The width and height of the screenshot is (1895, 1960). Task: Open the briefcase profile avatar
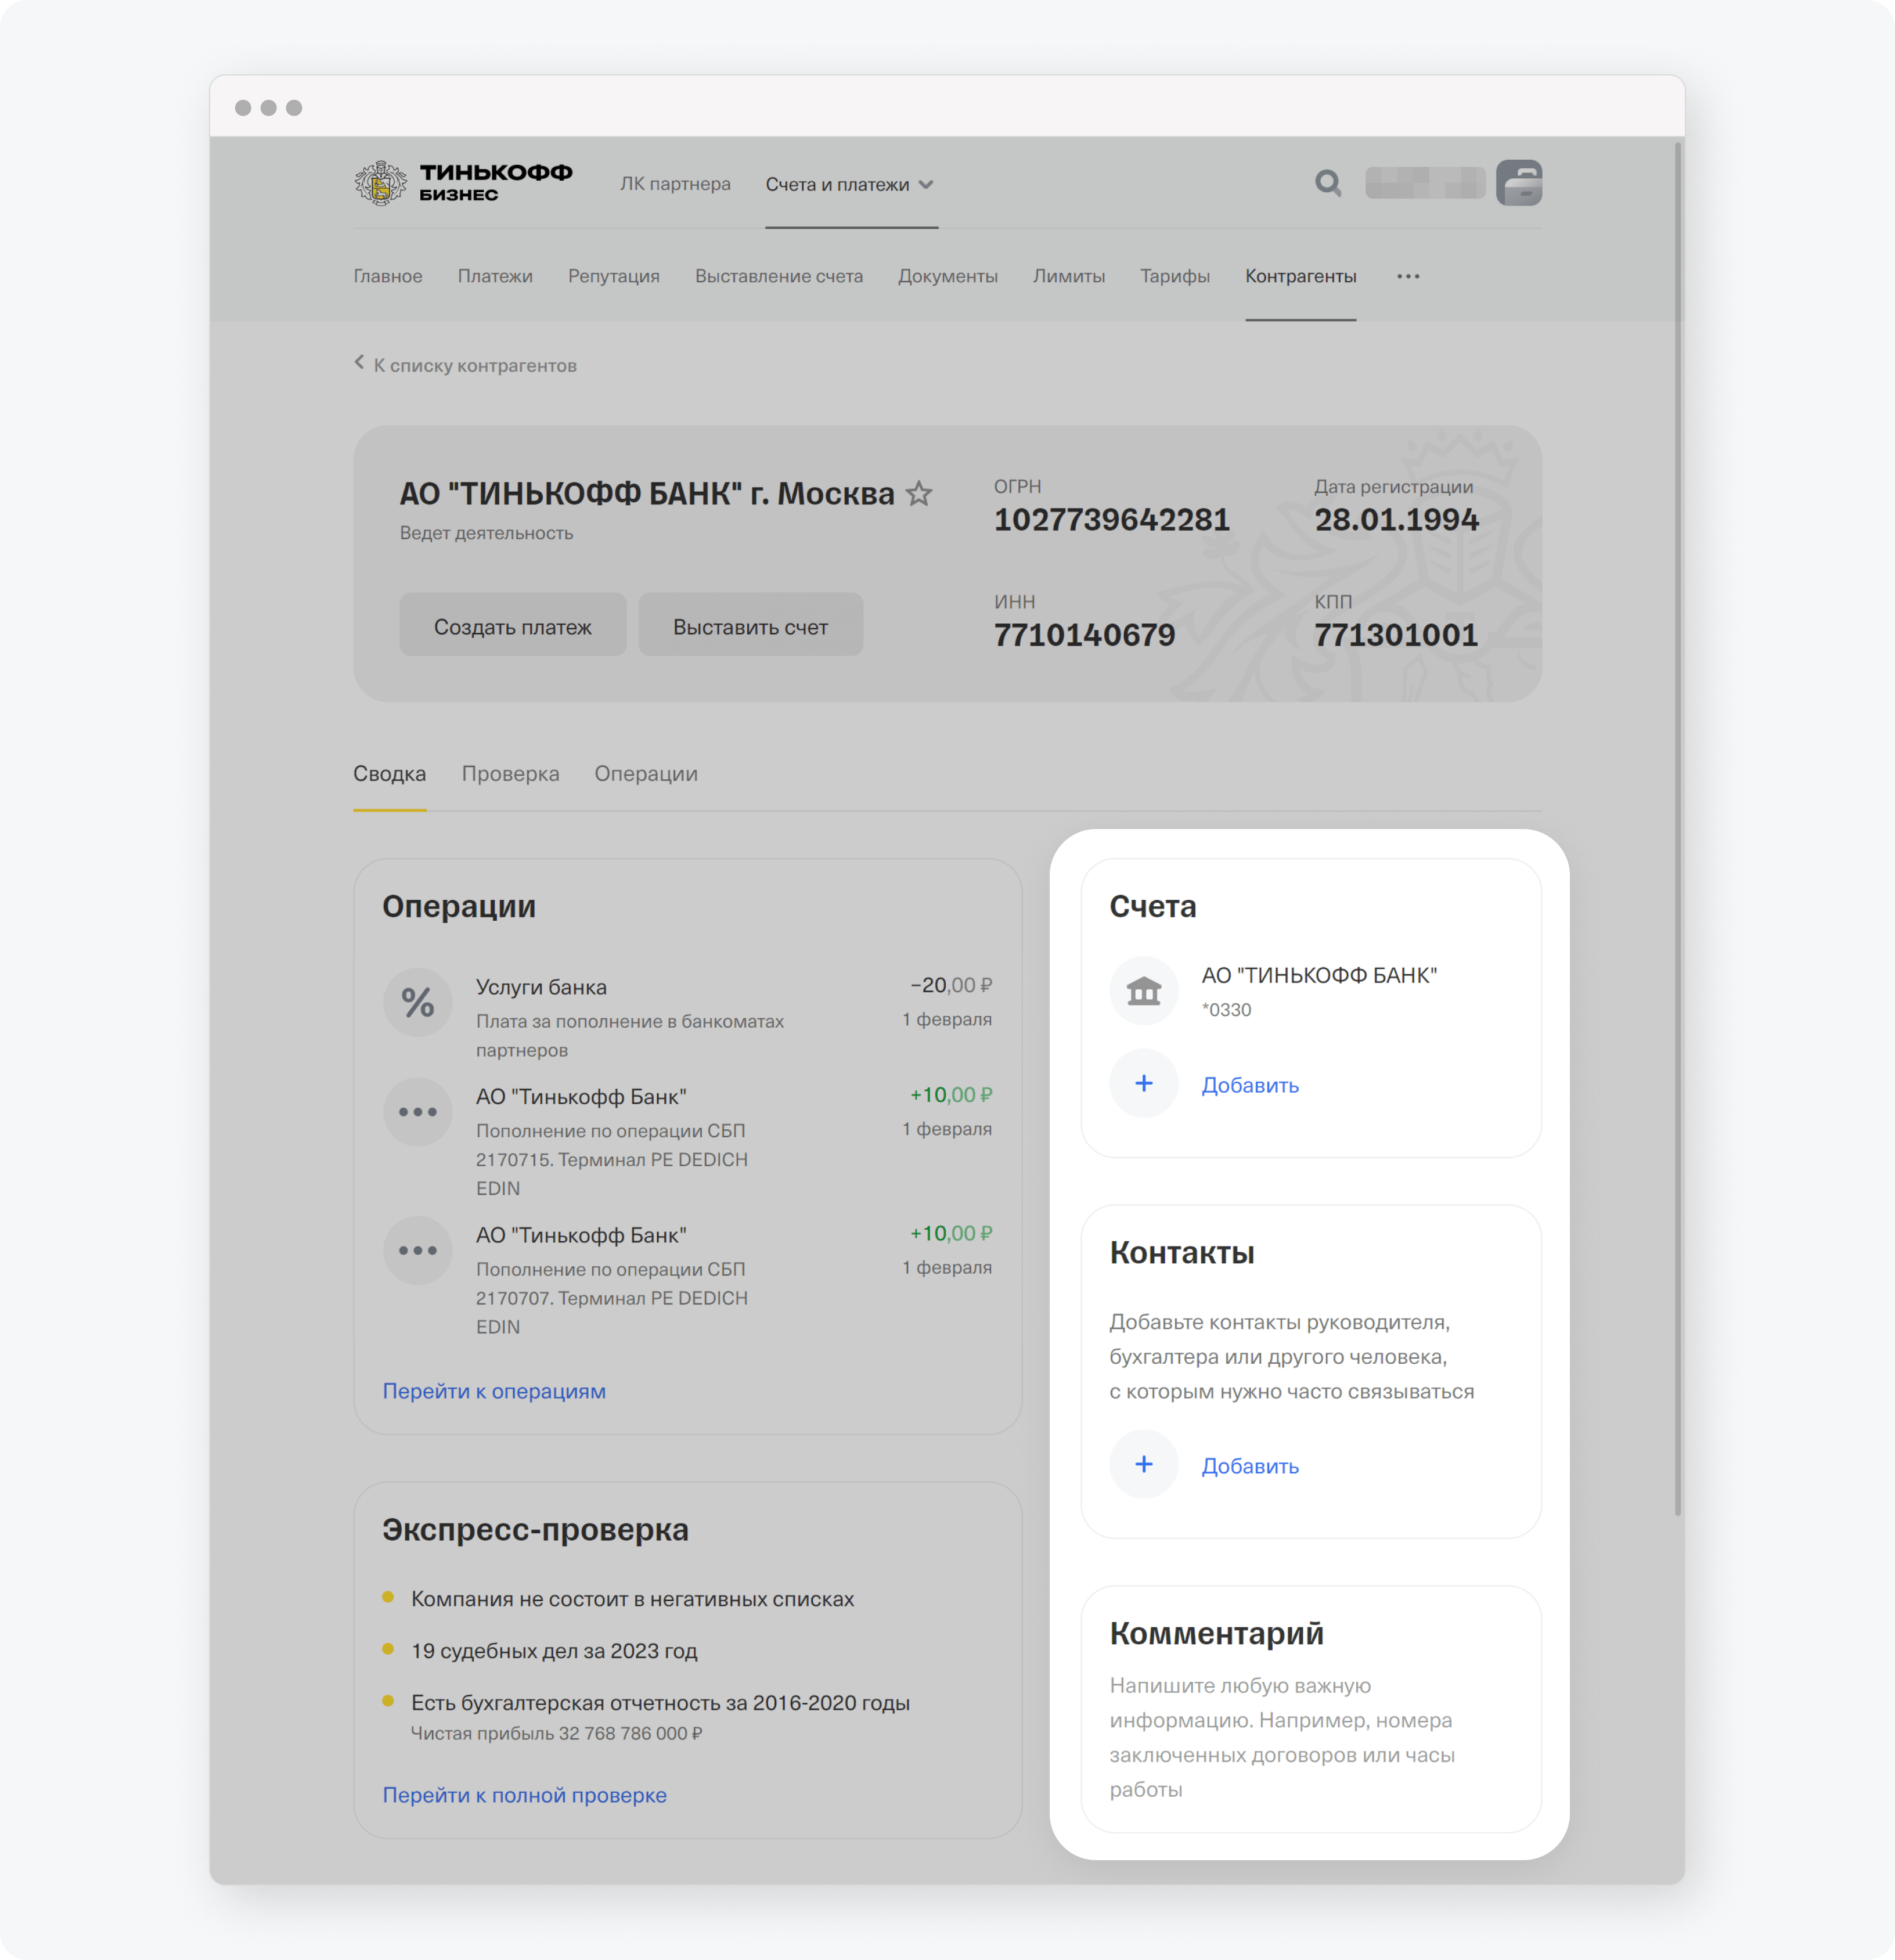point(1519,183)
